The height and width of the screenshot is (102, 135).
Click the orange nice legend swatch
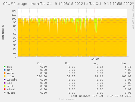point(5,73)
